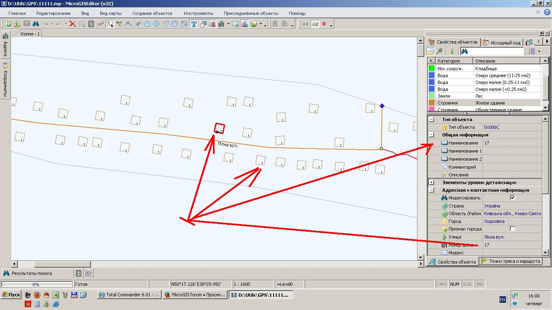This screenshot has height=310, width=552.
Task: Click the green down arrow in properties panel
Action: [452, 51]
